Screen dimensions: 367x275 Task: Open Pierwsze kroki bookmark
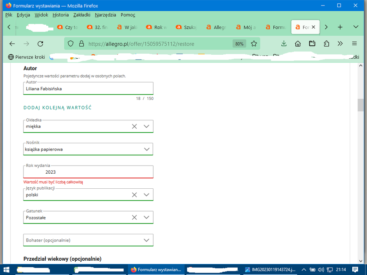coord(26,57)
